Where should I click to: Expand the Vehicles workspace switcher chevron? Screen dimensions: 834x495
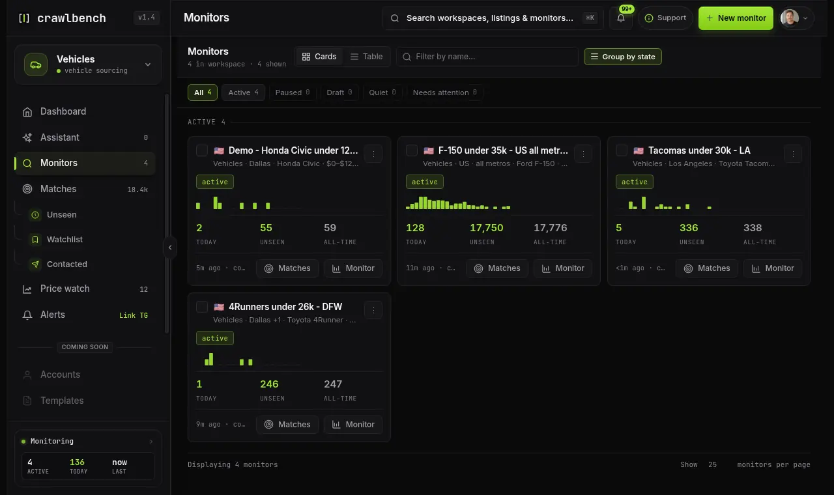coord(148,64)
